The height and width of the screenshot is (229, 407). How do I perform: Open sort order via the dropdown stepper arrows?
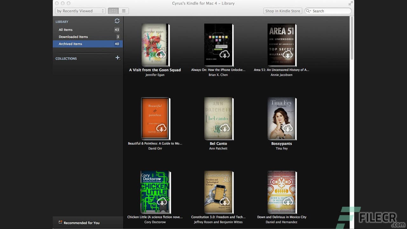[x=103, y=10]
